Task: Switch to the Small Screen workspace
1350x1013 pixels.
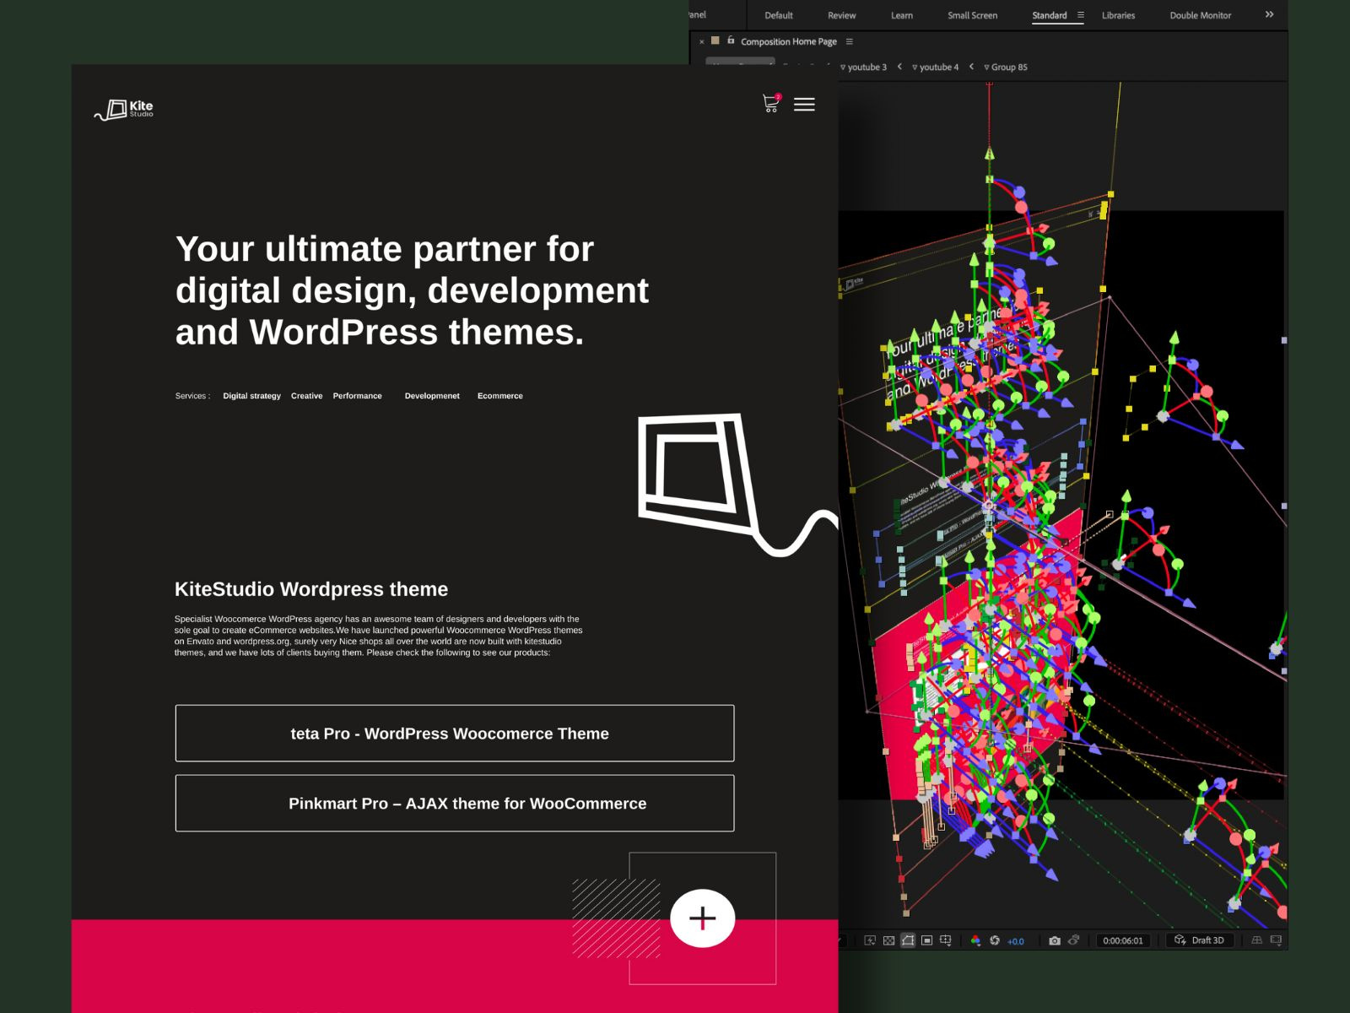Action: coord(972,15)
